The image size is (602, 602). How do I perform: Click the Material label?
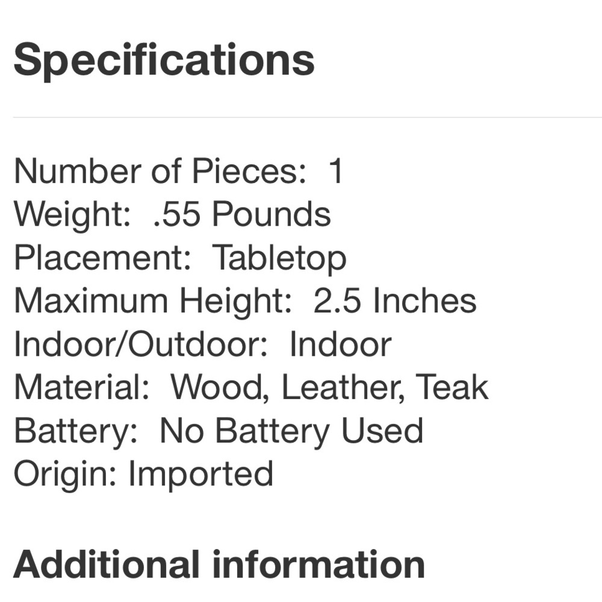coord(81,388)
